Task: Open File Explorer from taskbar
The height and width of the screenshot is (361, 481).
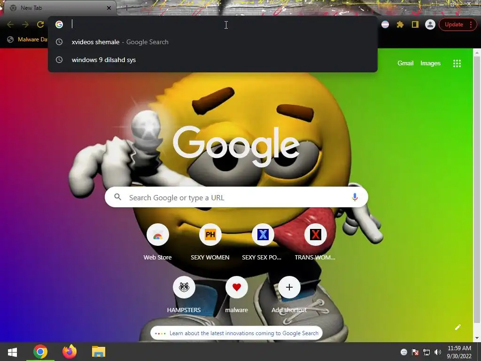Action: (99, 352)
